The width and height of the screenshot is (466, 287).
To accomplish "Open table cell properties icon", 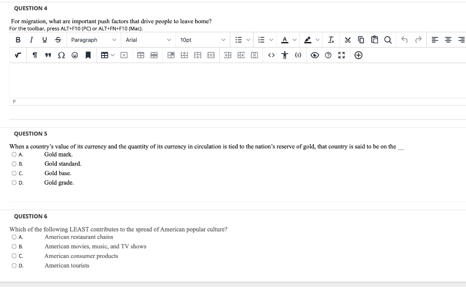I will point(171,55).
